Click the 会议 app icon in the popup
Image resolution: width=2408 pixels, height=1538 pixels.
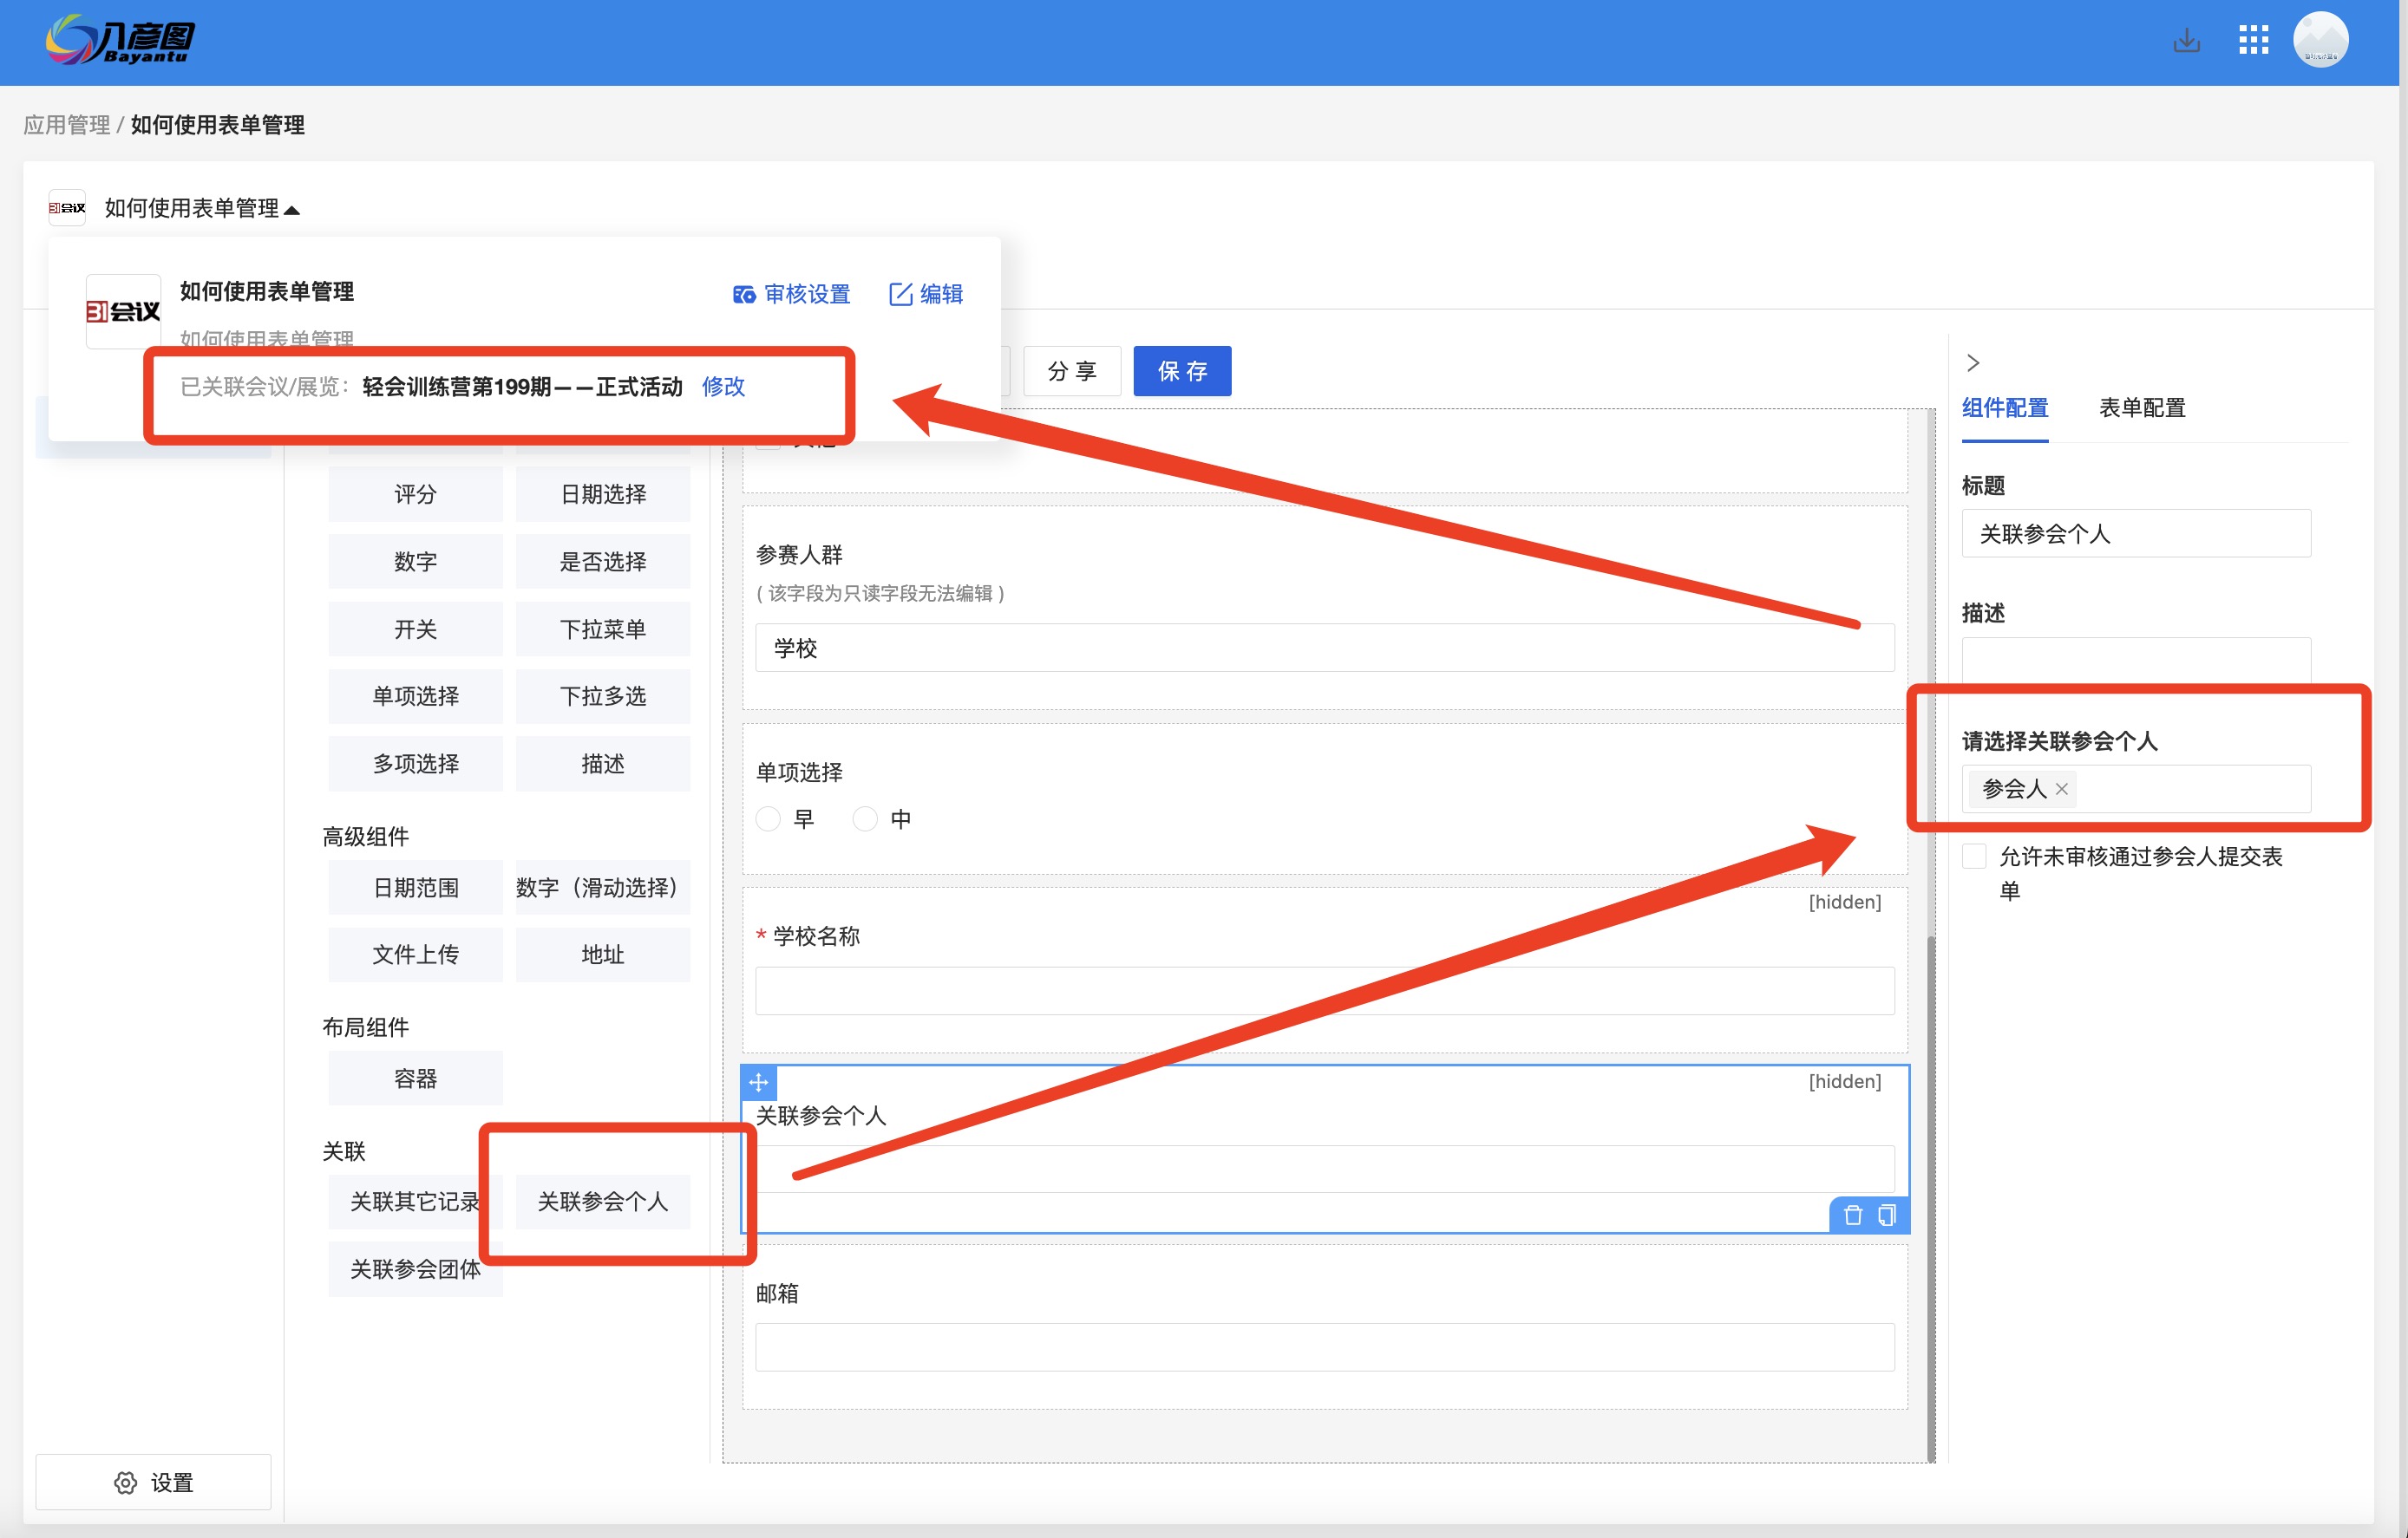[122, 310]
